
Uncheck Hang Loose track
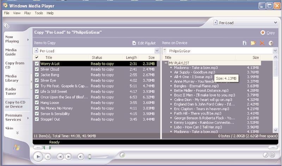click(37, 103)
